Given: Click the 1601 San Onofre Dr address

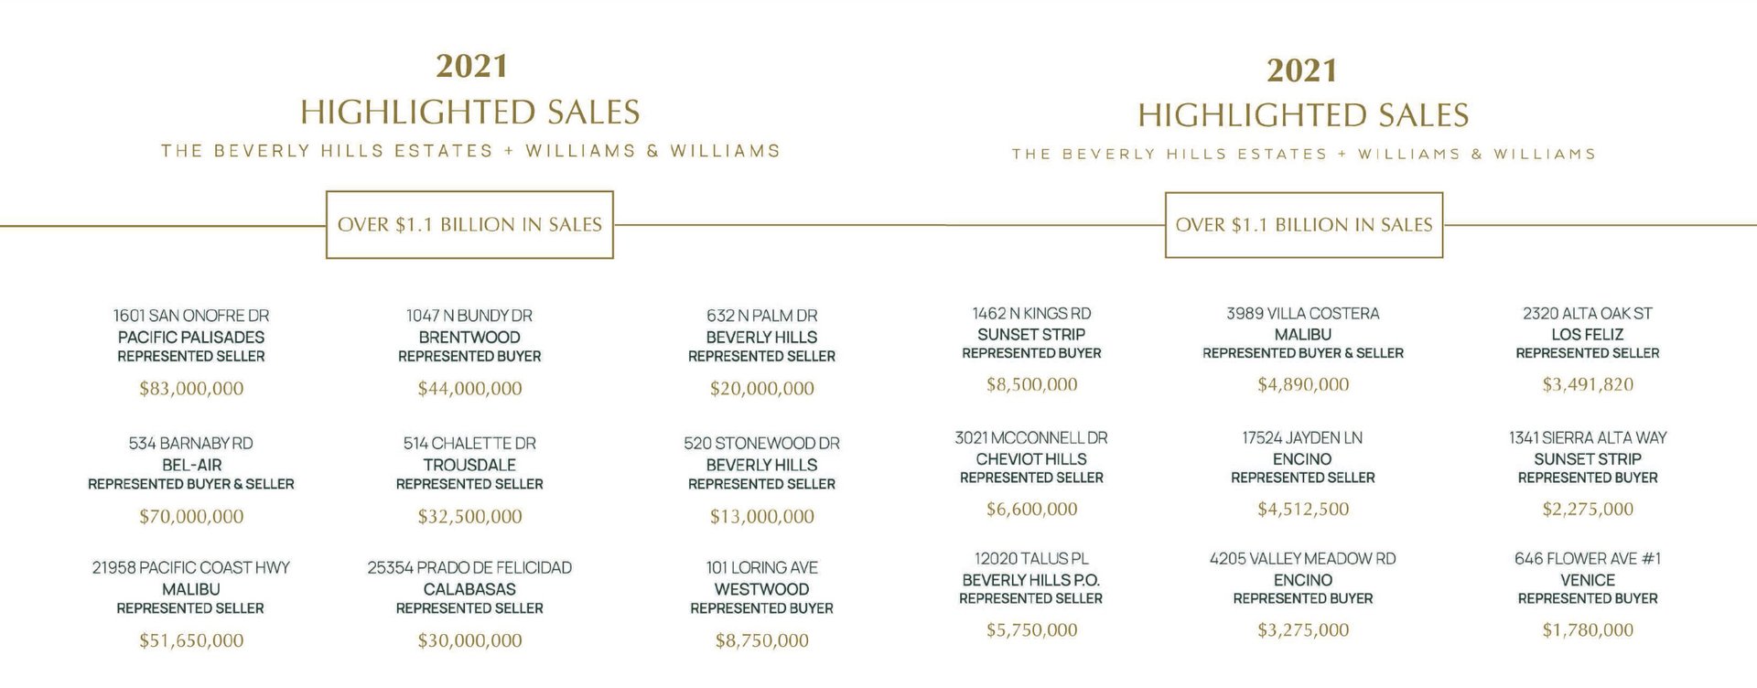Looking at the screenshot, I should coord(191,316).
